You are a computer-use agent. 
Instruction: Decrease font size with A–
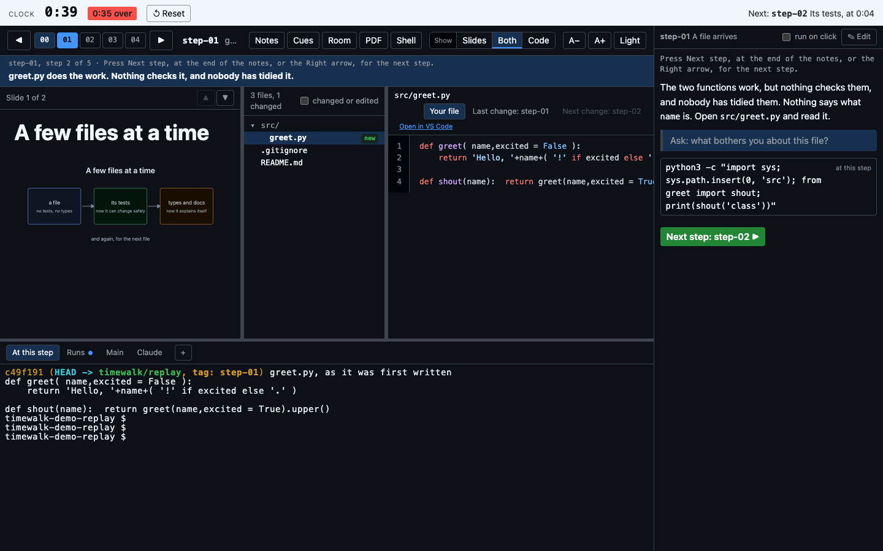coord(575,40)
